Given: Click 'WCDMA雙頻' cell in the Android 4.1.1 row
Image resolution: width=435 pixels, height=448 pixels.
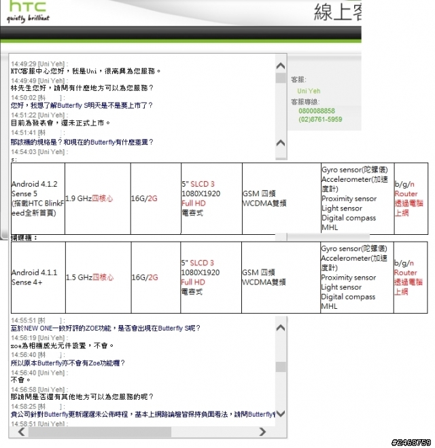Looking at the screenshot, I should 281,278.
